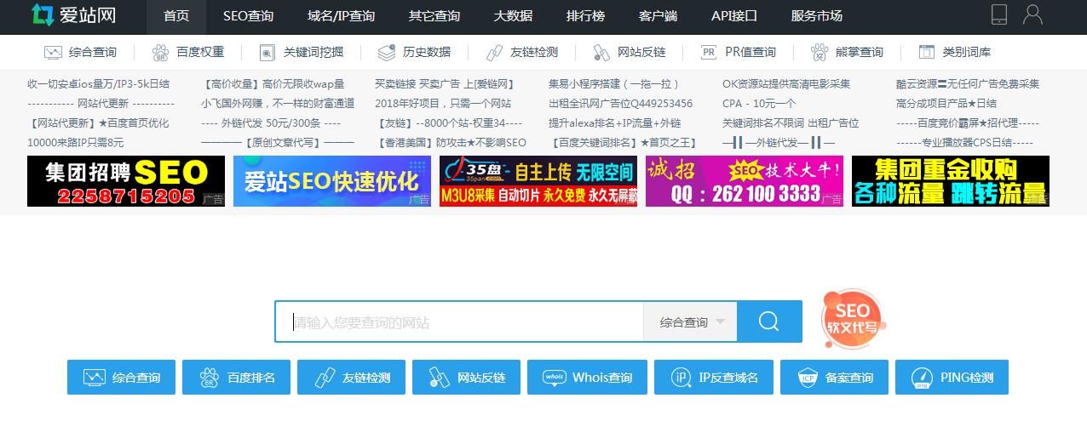The height and width of the screenshot is (421, 1087).
Task: Open the 其它查询 navigation menu
Action: [x=434, y=16]
